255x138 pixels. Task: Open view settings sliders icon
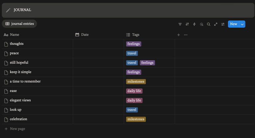point(223,24)
